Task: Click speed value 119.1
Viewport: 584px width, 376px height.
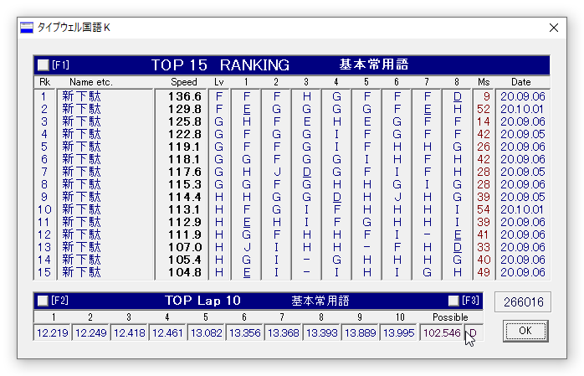Action: tap(184, 147)
